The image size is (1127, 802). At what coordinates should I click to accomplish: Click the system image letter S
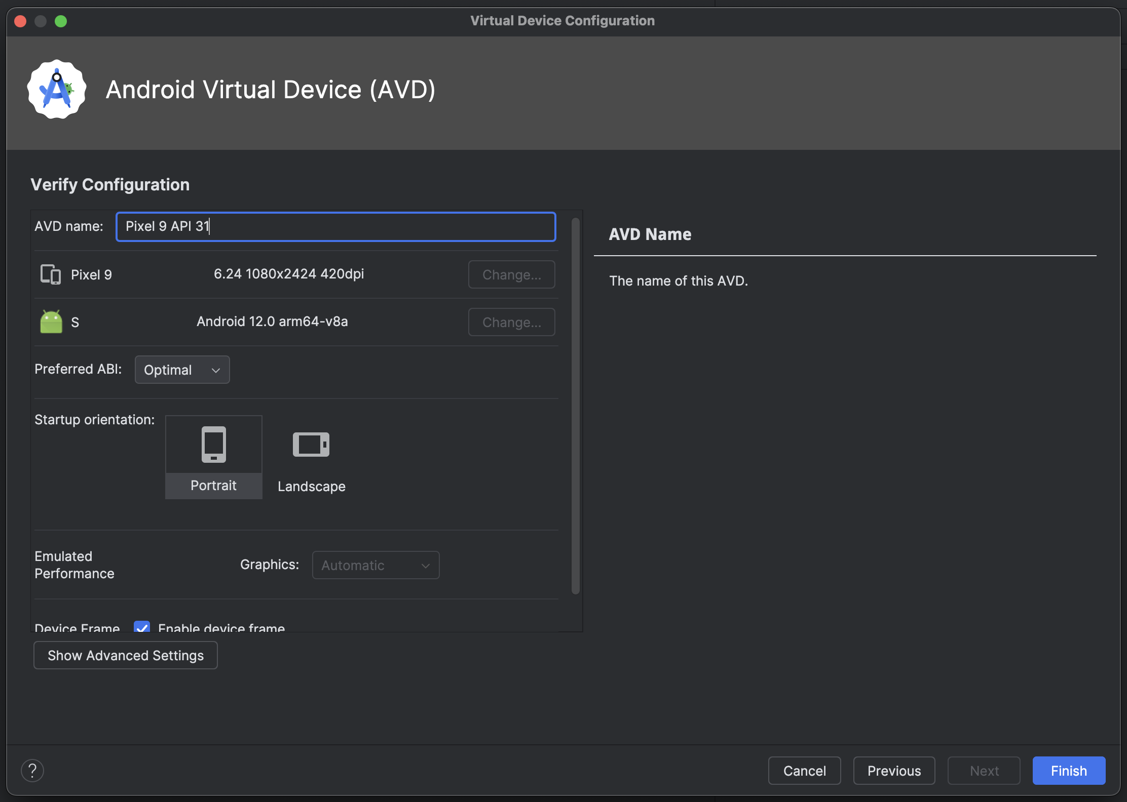75,323
